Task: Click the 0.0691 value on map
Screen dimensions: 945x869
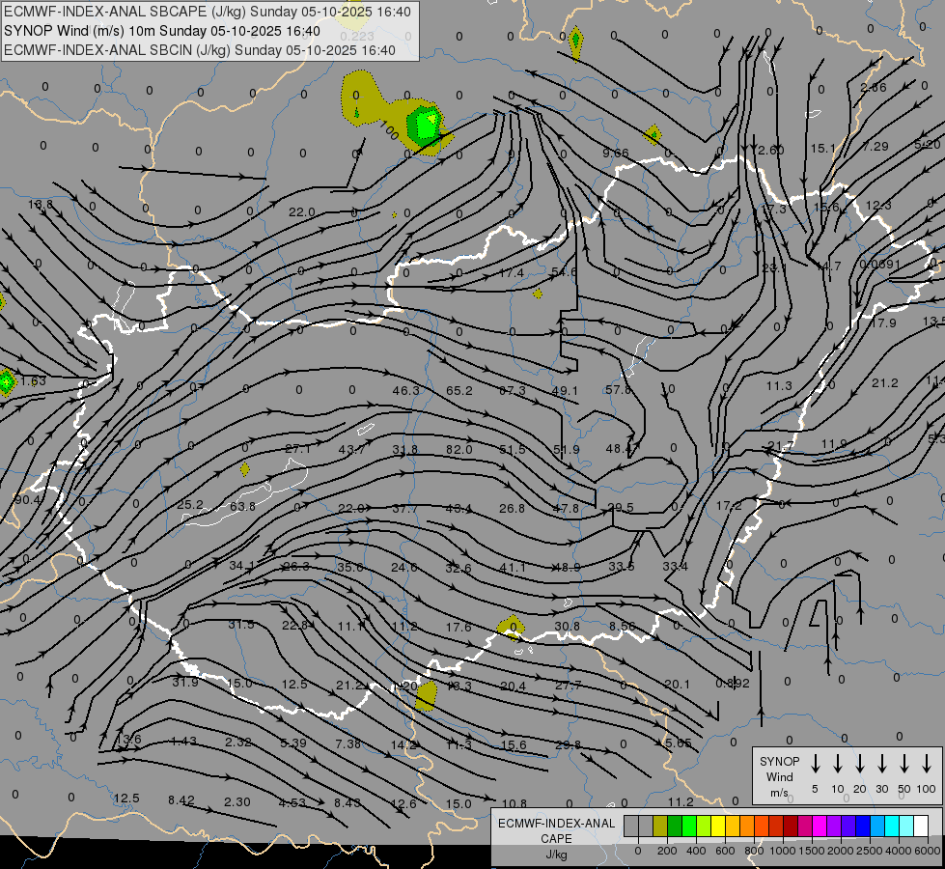Action: [880, 265]
